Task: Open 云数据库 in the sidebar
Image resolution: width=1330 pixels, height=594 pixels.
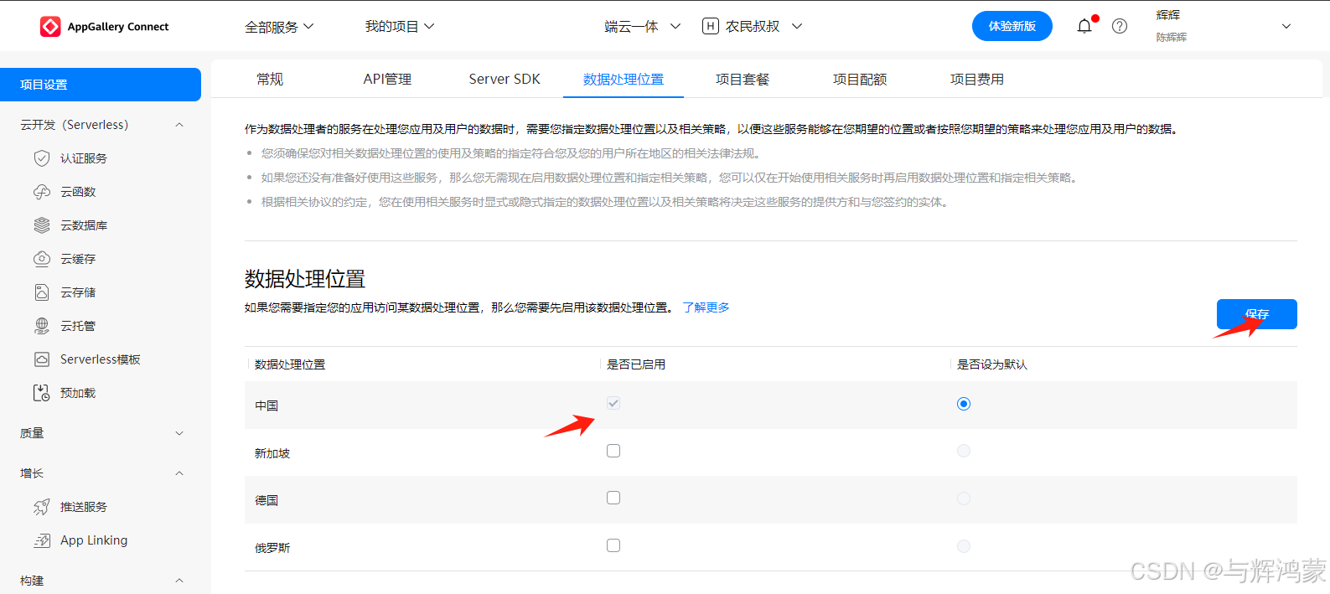Action: coord(84,225)
